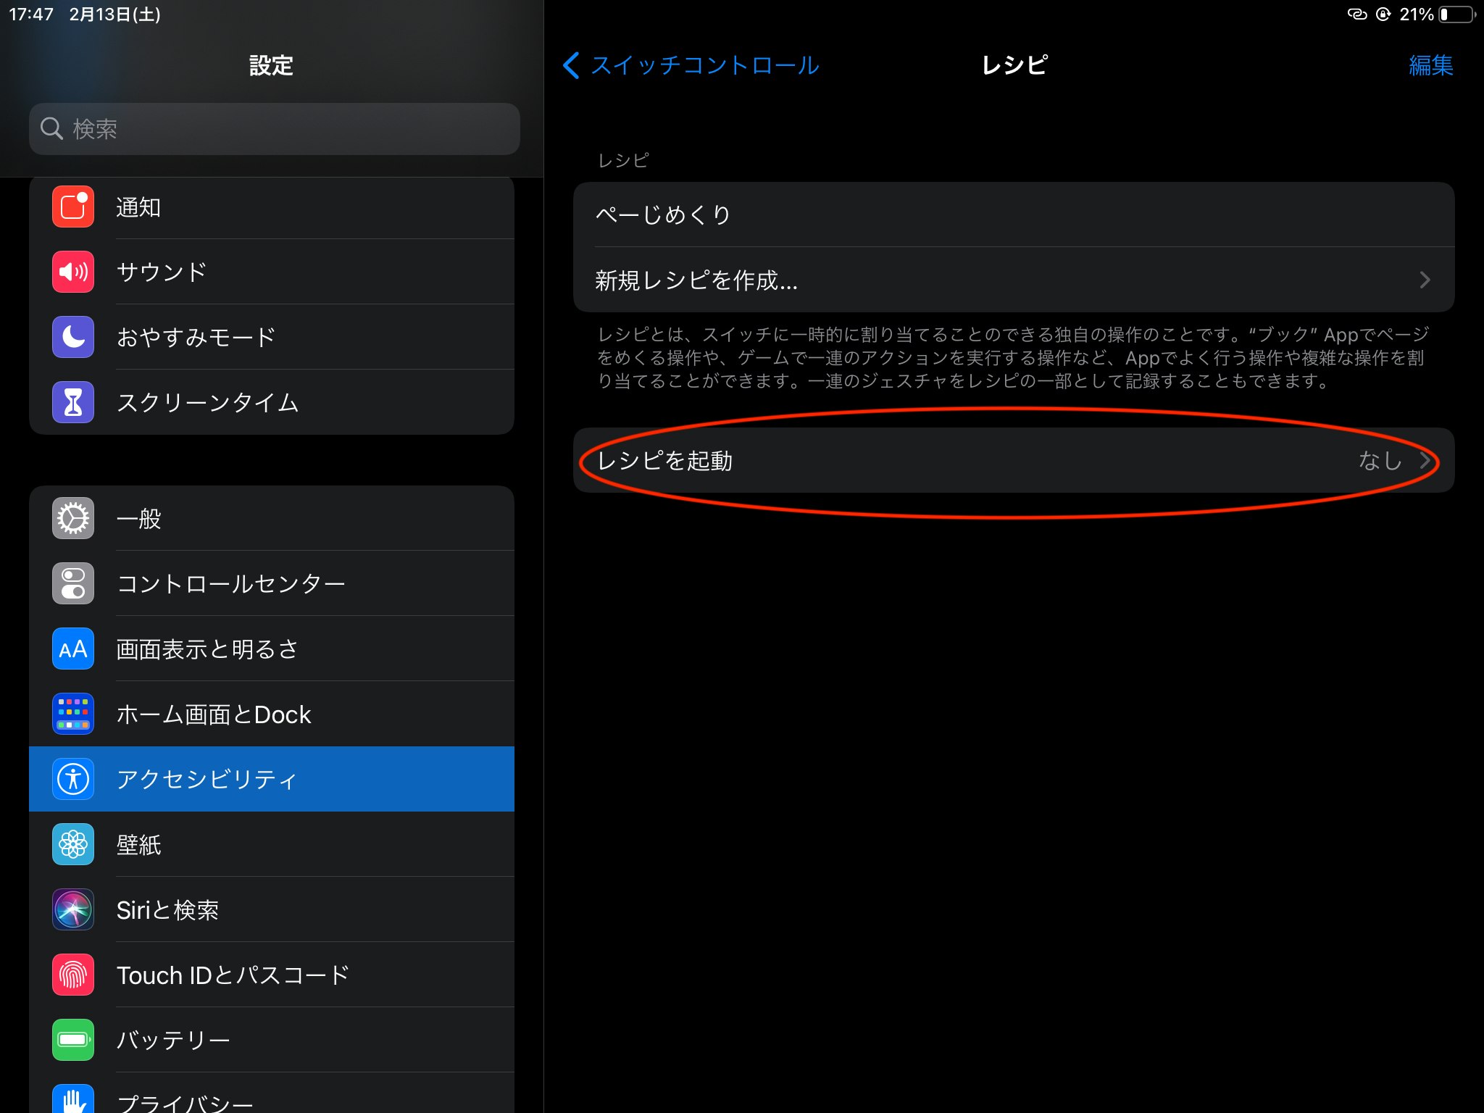Open the 壁紙 wallpaper settings entry
Screen dimensions: 1484x1113
point(272,845)
